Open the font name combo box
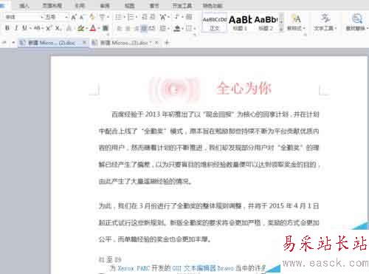The height and width of the screenshot is (274, 369). click(x=24, y=17)
